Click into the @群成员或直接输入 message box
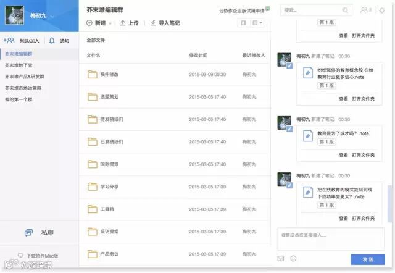The image size is (395, 273). click(331, 238)
